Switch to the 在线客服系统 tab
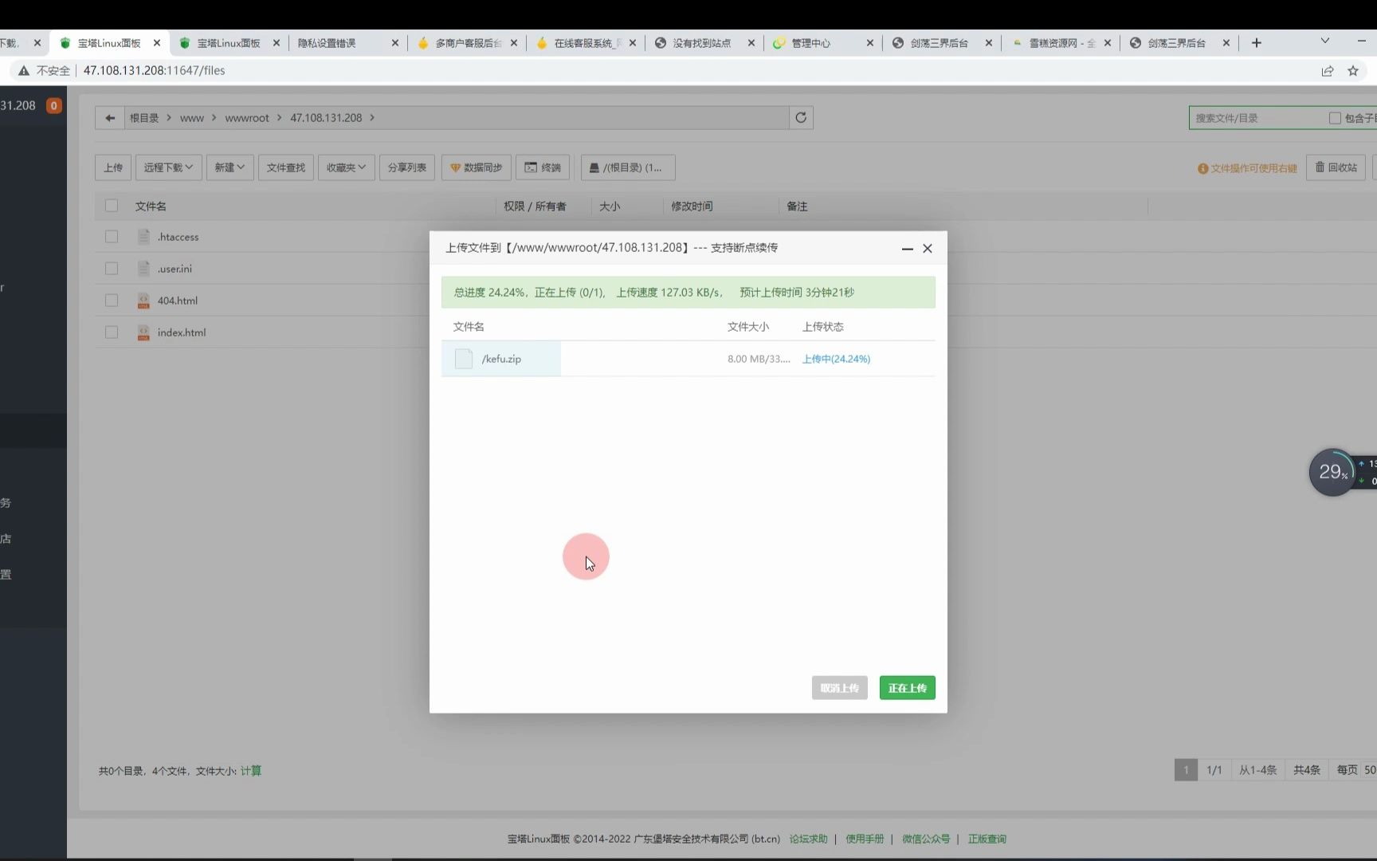 [x=587, y=43]
